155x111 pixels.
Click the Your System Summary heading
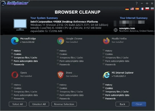pyautogui.click(x=44, y=18)
